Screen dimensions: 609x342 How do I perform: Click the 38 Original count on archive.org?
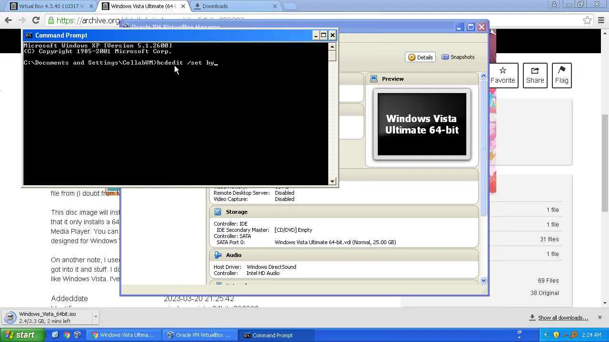[x=545, y=293]
